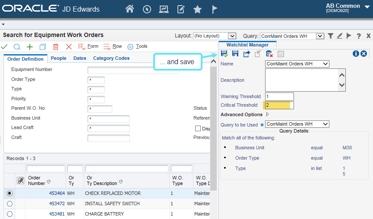Click the Order Number filter box
The height and width of the screenshot is (219, 373).
[x=46, y=169]
